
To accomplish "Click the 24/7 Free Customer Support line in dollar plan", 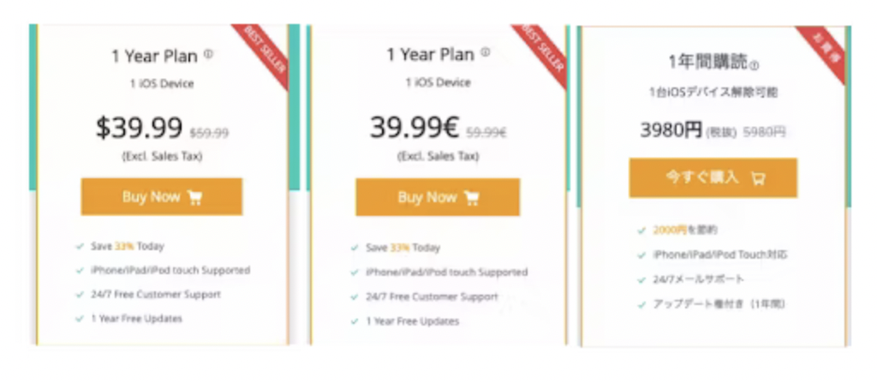I will 155,294.
